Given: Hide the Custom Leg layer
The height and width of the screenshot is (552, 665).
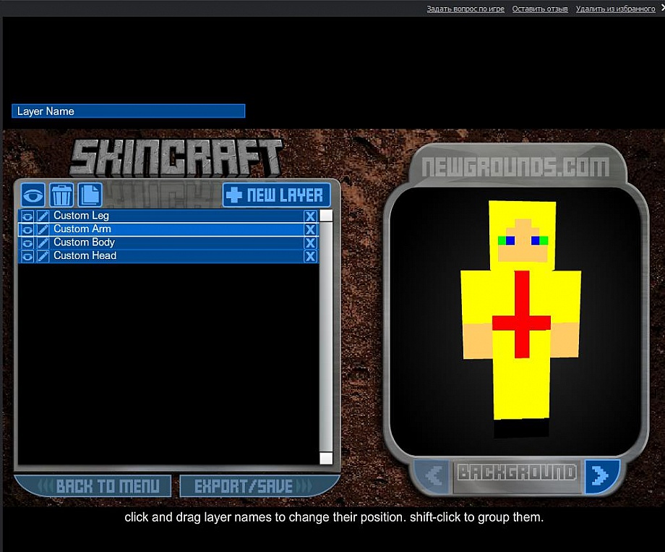Looking at the screenshot, I should click(x=27, y=216).
